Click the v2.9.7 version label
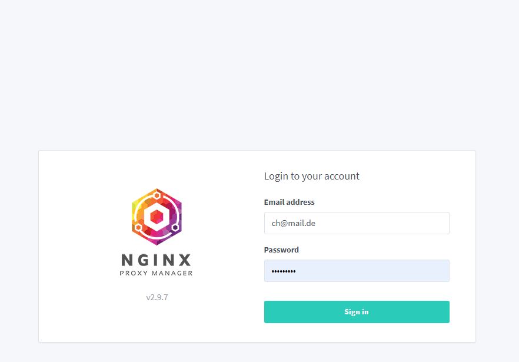The width and height of the screenshot is (519, 362). tap(157, 297)
